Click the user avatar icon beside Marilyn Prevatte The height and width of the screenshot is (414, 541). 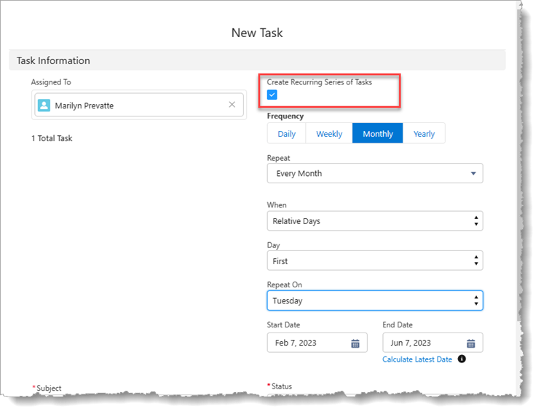click(44, 106)
